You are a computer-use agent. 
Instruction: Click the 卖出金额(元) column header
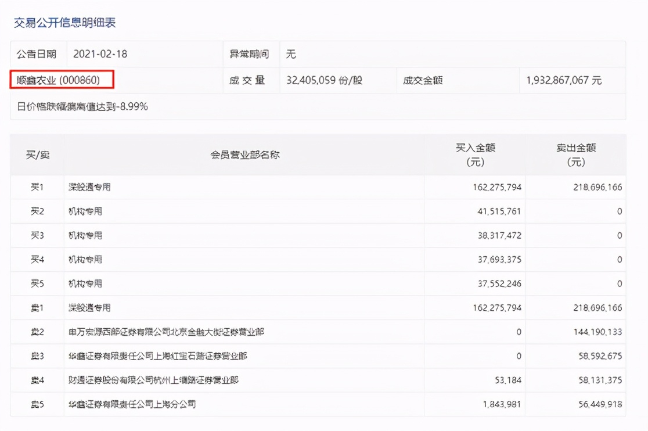coord(576,155)
